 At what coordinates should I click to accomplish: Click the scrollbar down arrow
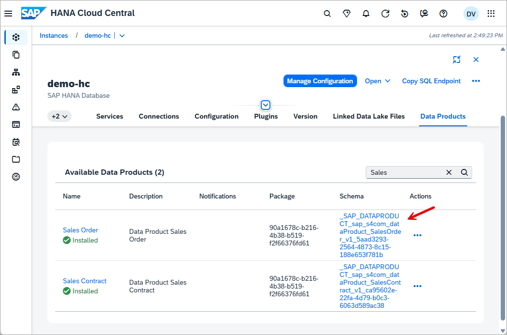(503, 331)
